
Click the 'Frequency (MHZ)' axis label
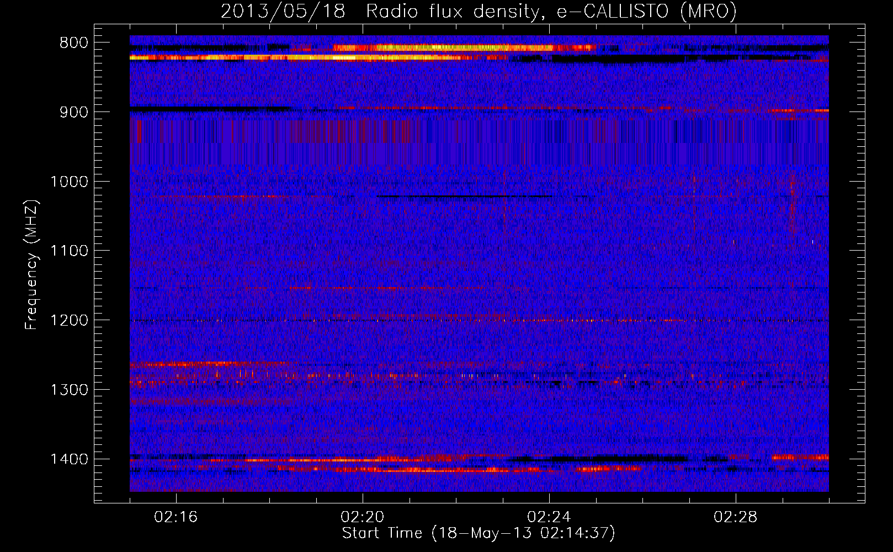click(32, 264)
